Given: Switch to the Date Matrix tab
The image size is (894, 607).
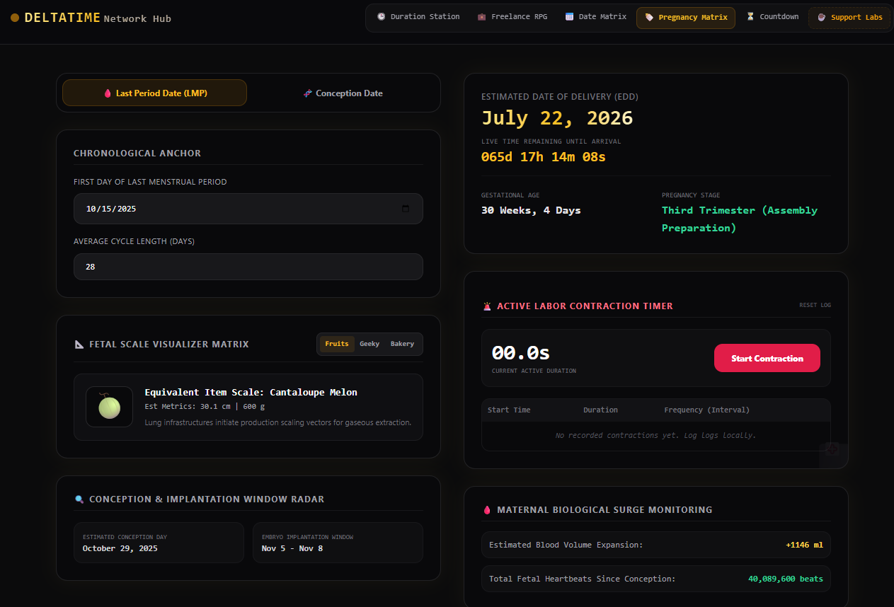Looking at the screenshot, I should (x=596, y=17).
